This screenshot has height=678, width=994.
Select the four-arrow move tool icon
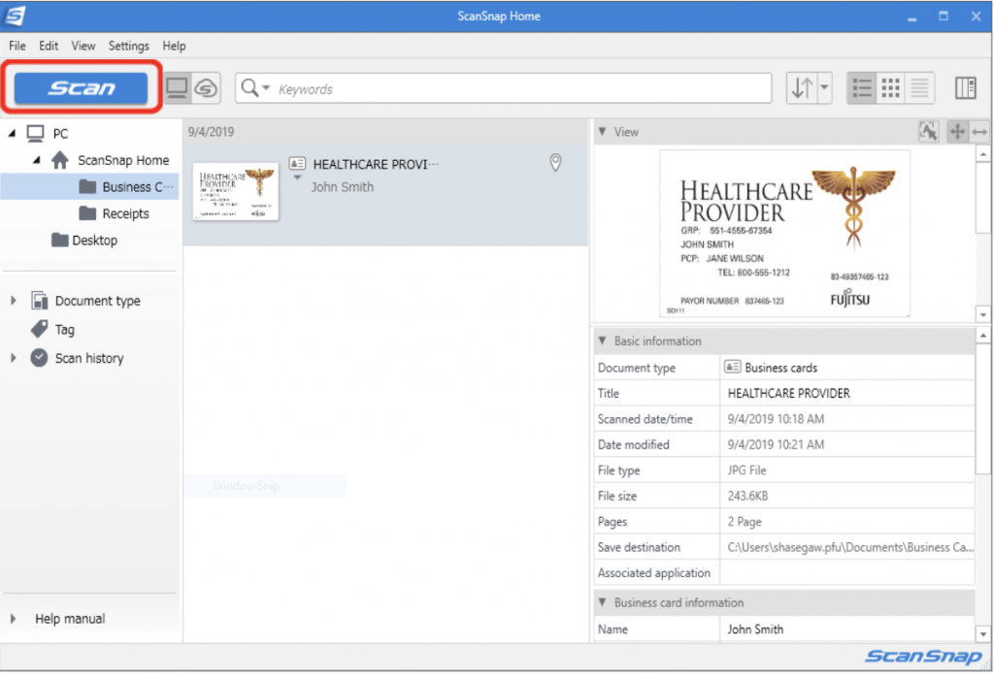point(957,132)
